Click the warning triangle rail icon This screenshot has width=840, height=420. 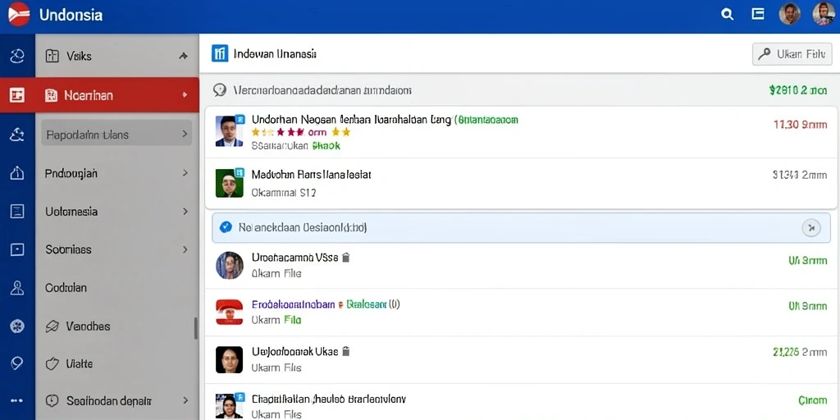click(17, 173)
